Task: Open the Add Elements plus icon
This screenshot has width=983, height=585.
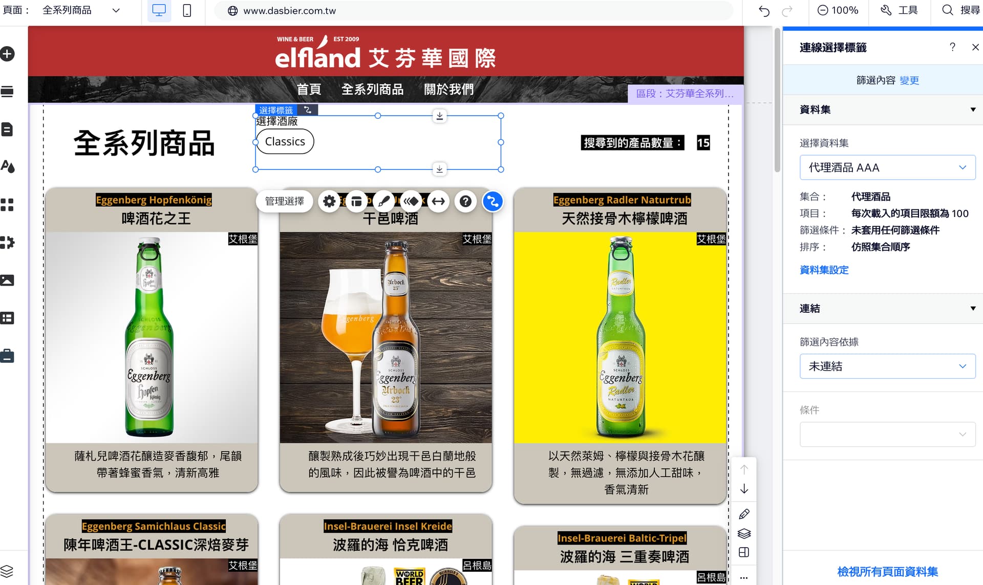Action: (7, 54)
